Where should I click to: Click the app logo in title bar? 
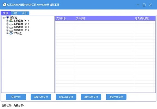point(4,5)
